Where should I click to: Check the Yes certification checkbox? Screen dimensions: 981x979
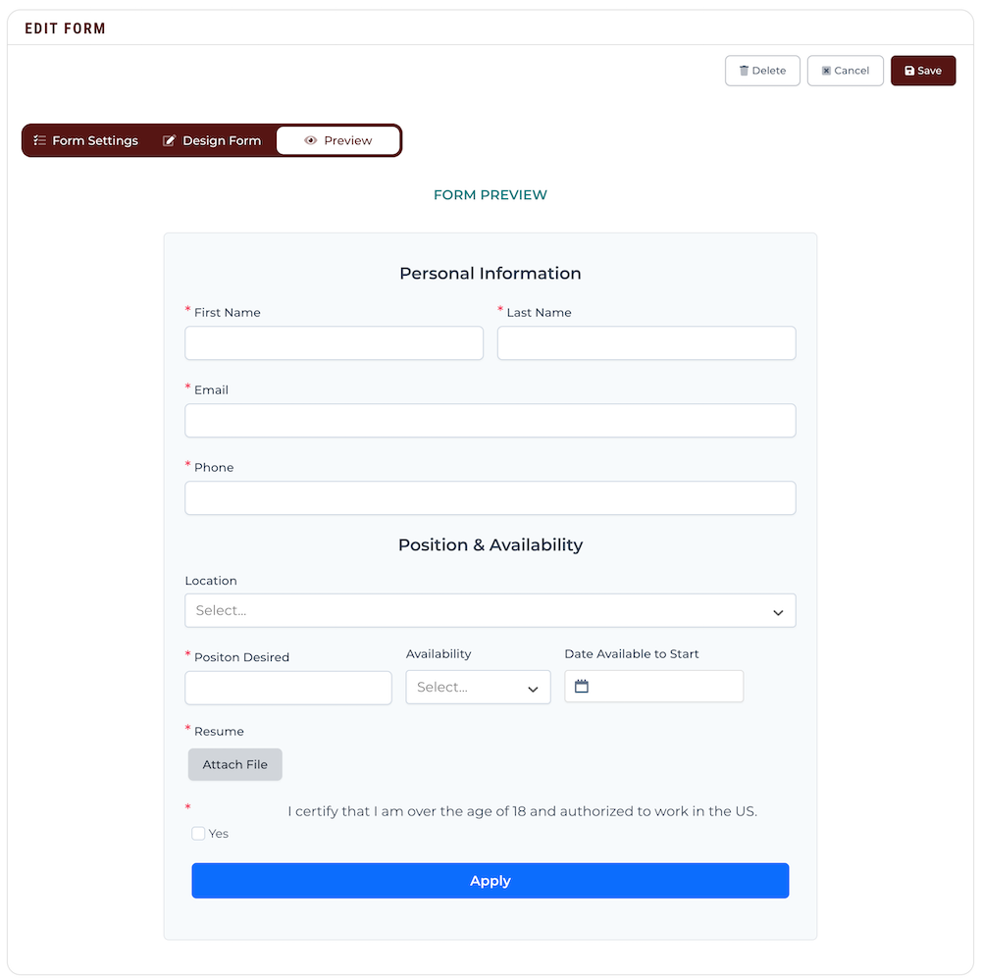tap(199, 834)
